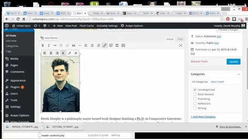248x139 pixels.
Task: Check the Publishing category
Action: pos(195,99)
